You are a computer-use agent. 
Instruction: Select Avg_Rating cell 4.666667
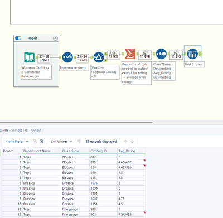[x=131, y=162]
